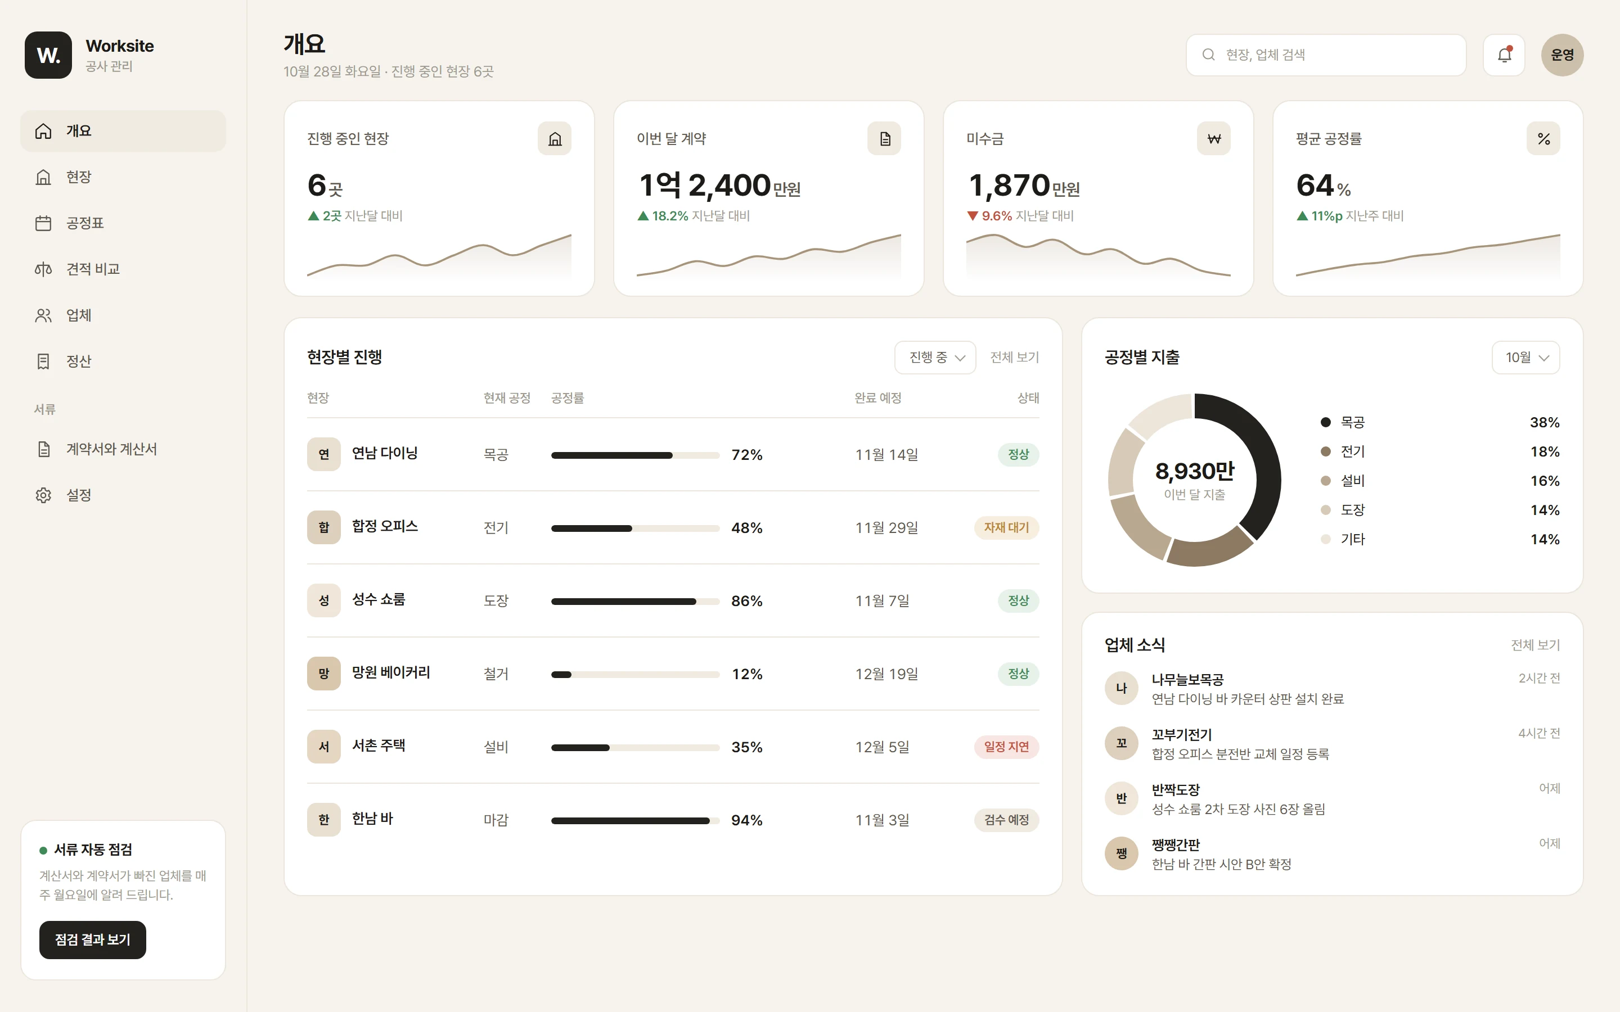Viewport: 1620px width, 1012px height.
Task: Click the document icon on 이번 달 계약 card
Action: [x=884, y=138]
